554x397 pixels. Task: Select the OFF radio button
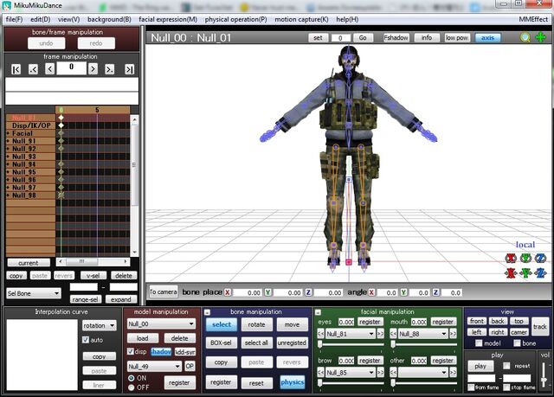coord(132,387)
